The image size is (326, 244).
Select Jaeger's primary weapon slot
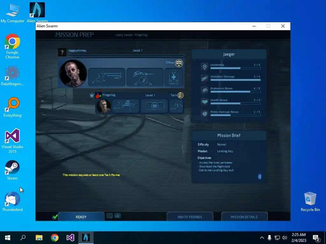[x=107, y=77]
